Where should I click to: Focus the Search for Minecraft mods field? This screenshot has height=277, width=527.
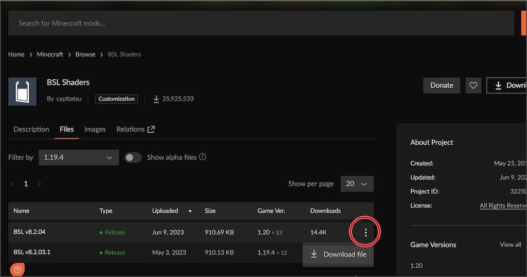[261, 23]
